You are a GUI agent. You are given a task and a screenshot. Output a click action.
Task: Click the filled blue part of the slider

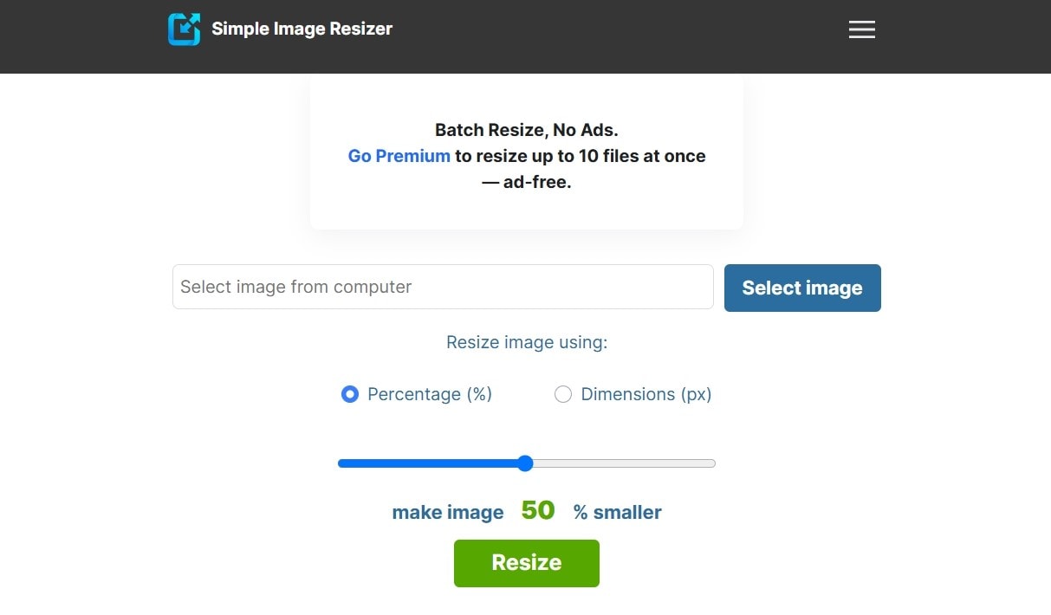429,463
